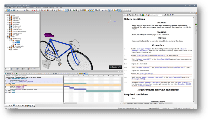This screenshot has height=120, width=208.
Task: Click the Pause simulation button
Action: pos(12,106)
